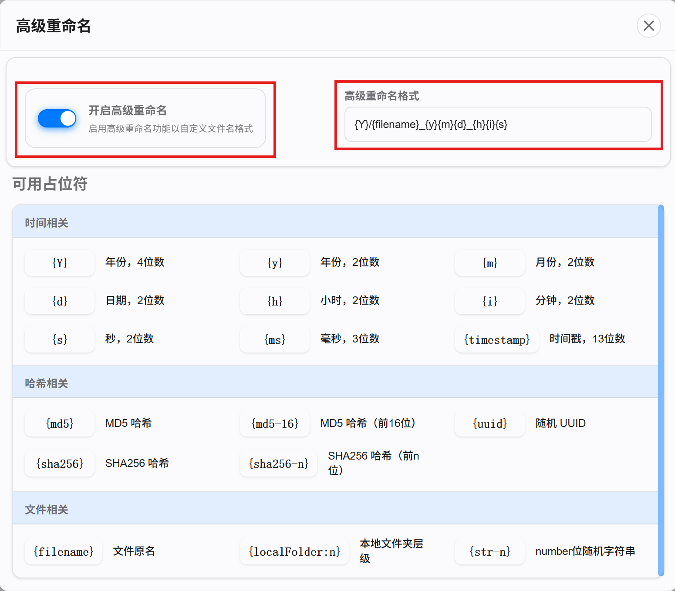675x591 pixels.
Task: Select the {localFolder:n} folder level placeholder
Action: click(294, 551)
